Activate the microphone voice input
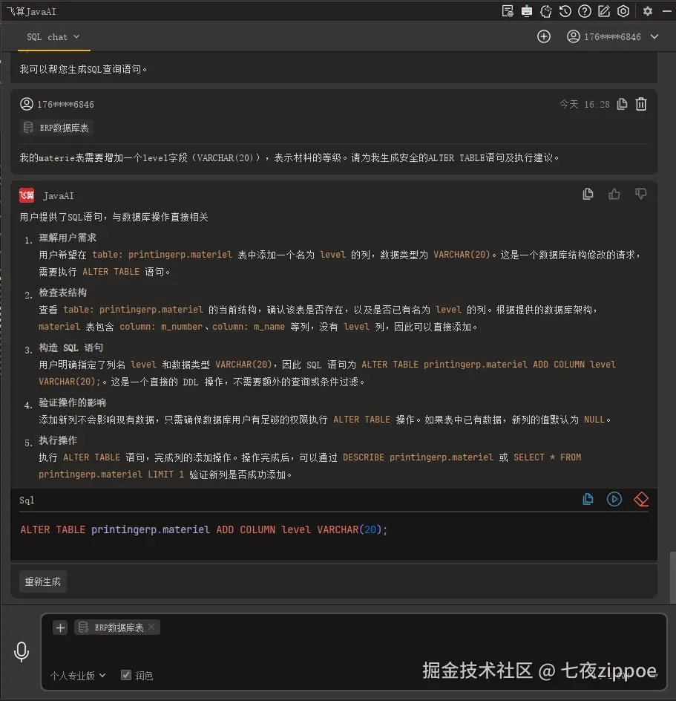Viewport: 676px width, 701px height. click(22, 651)
